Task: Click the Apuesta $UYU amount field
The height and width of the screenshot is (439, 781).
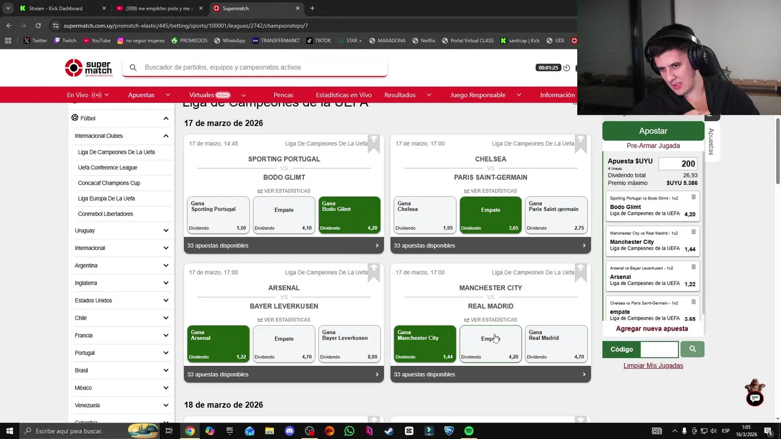Action: point(678,163)
